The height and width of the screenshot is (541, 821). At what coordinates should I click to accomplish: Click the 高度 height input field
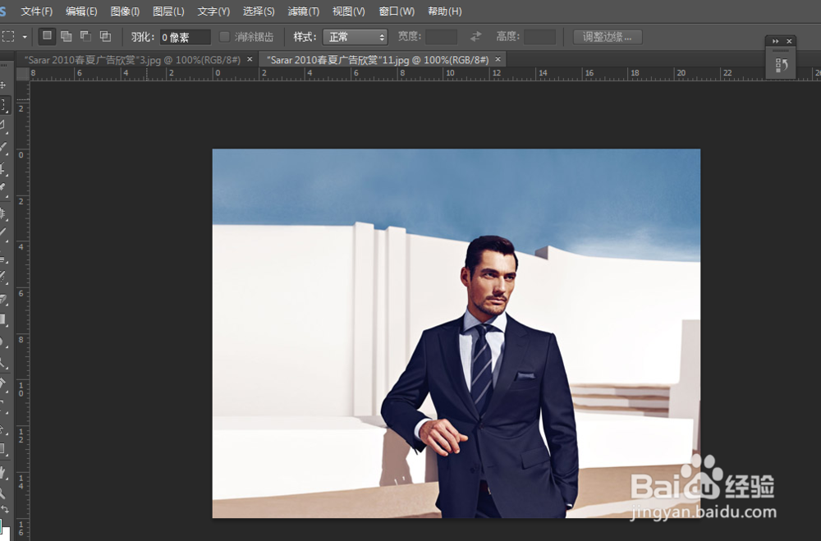[540, 37]
